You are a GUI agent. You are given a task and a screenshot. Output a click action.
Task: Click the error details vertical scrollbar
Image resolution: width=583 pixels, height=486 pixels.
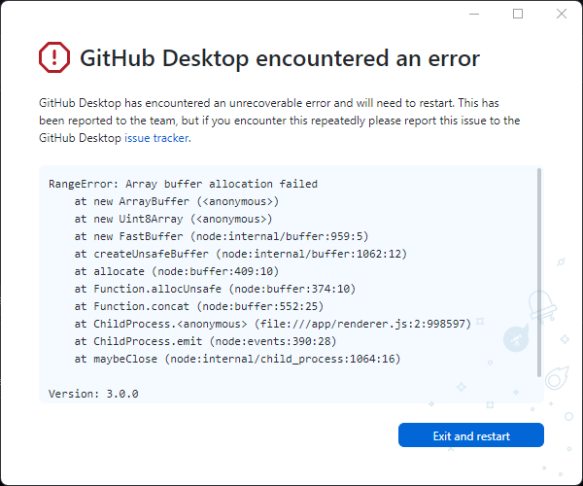tap(539, 272)
